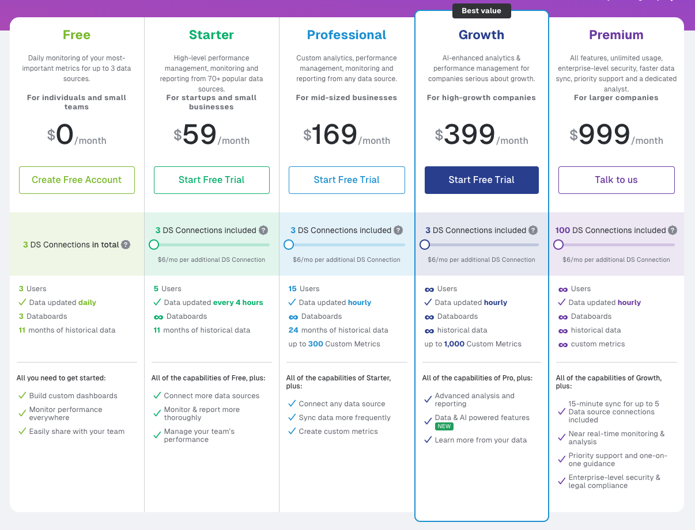This screenshot has width=695, height=530.
Task: Click Professional DS Connections slider handle
Action: click(289, 245)
